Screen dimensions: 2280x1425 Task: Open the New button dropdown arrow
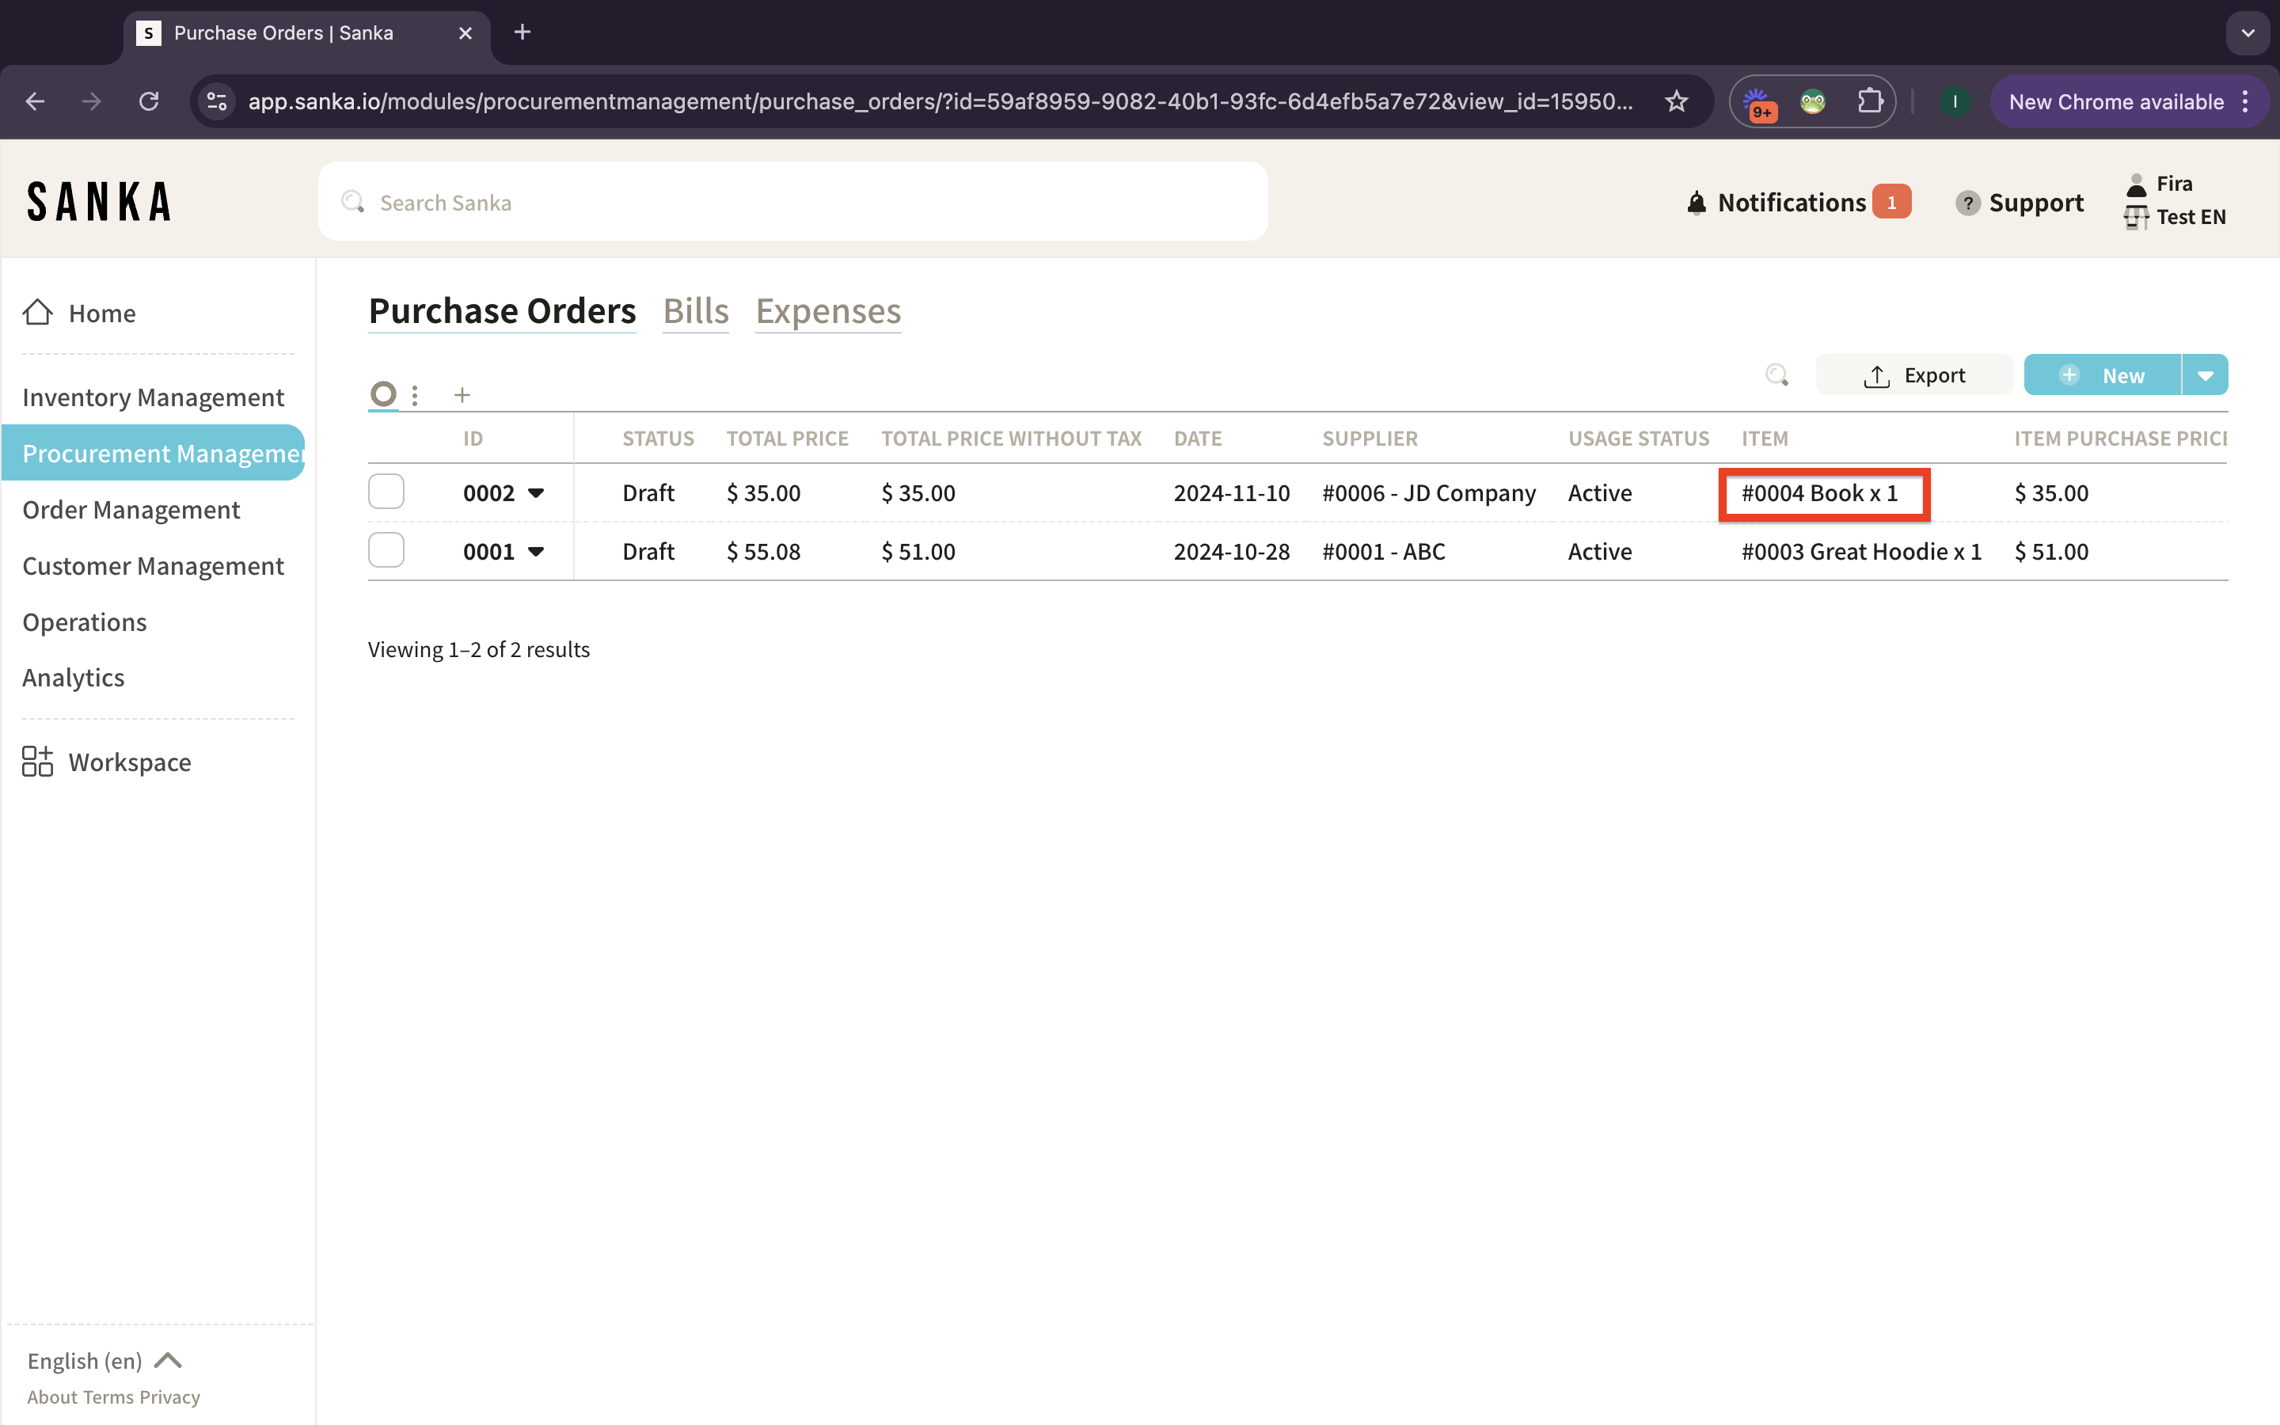2205,375
